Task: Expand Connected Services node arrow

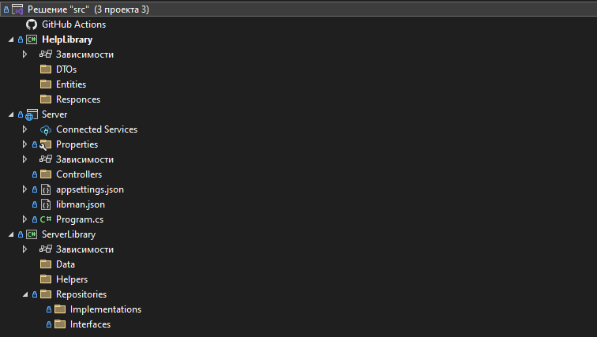Action: [x=24, y=129]
